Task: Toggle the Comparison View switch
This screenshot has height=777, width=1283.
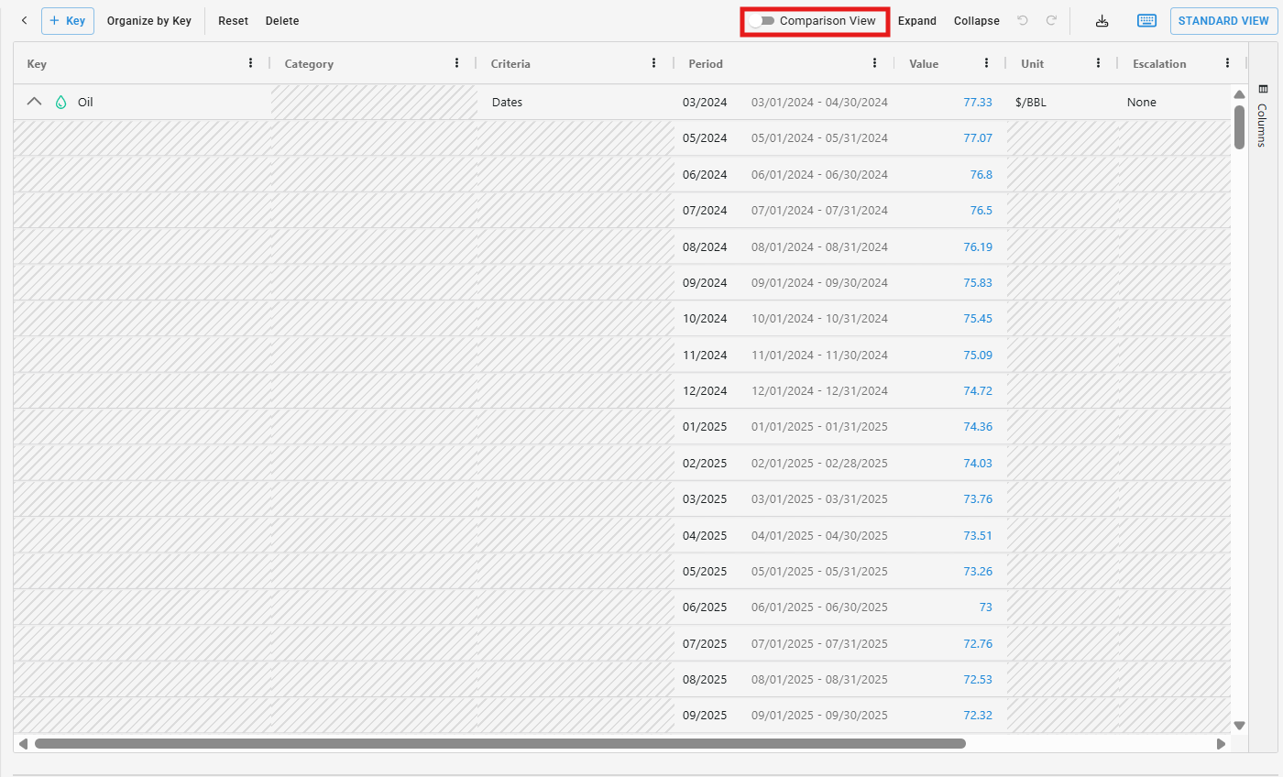Action: [762, 20]
